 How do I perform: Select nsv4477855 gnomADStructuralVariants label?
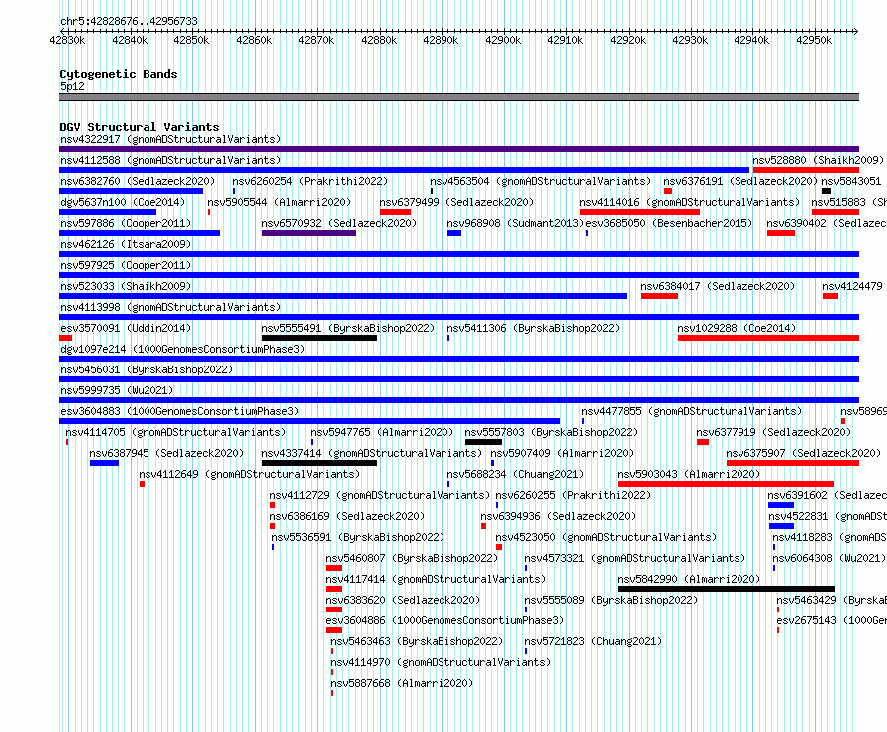(x=692, y=411)
